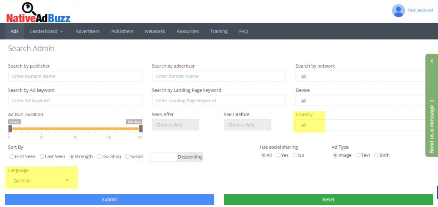The width and height of the screenshot is (438, 207).
Task: Select Social sort option
Action: [x=127, y=157]
